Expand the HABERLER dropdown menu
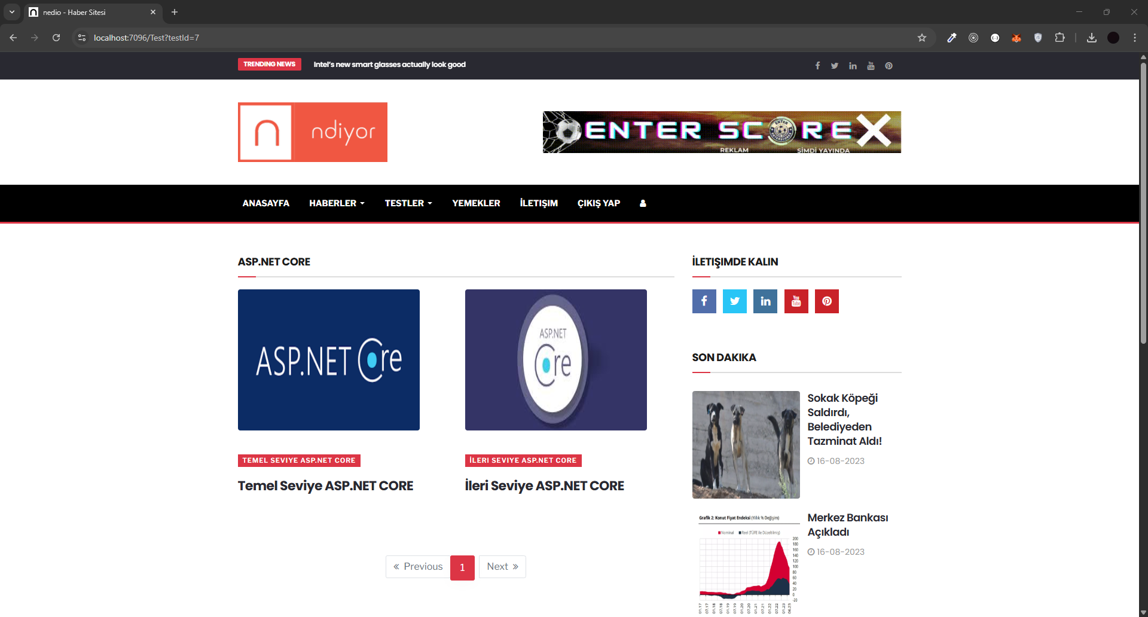This screenshot has height=617, width=1148. pyautogui.click(x=336, y=203)
